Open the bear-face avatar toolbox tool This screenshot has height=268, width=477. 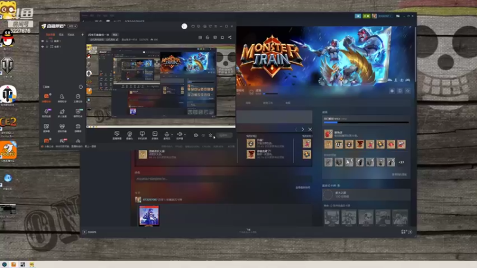click(x=62, y=126)
